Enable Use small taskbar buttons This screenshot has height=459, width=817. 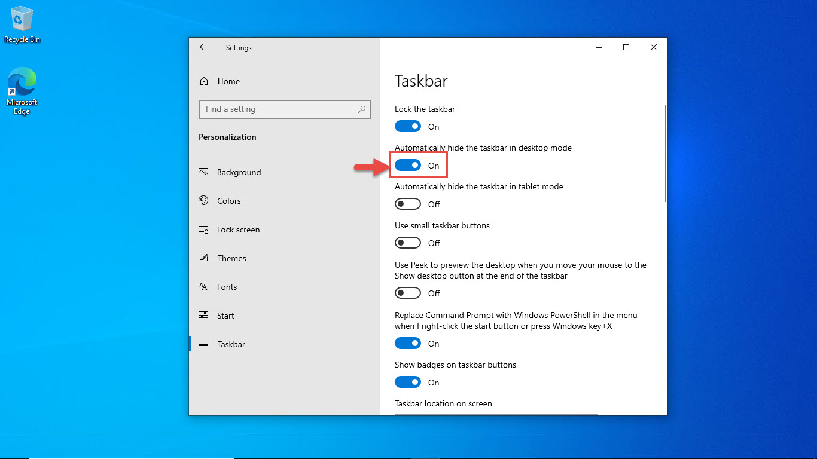[408, 243]
